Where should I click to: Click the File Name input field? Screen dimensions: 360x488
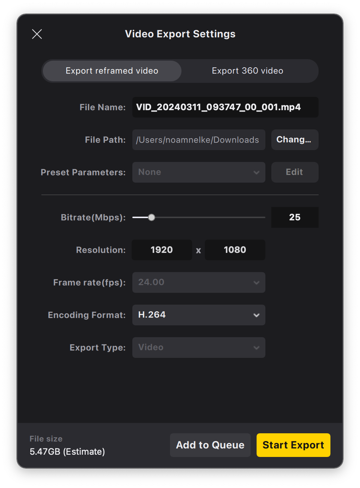coord(225,107)
